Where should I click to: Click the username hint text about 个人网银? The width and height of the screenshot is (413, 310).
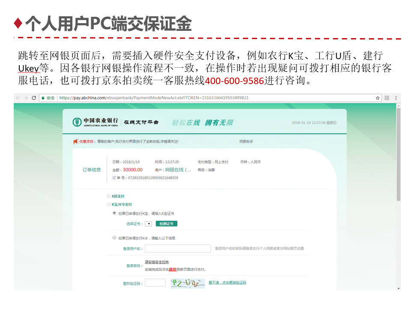coord(260,248)
